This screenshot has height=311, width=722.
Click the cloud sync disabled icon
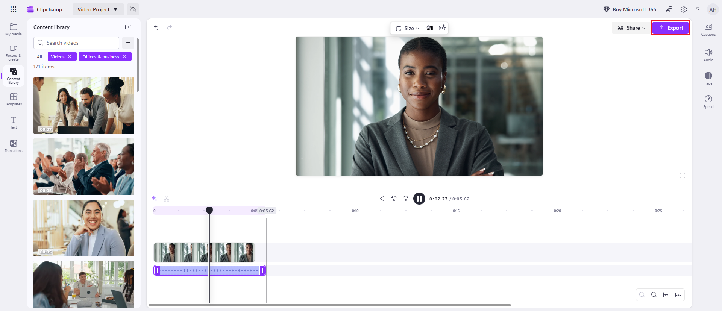(x=133, y=9)
